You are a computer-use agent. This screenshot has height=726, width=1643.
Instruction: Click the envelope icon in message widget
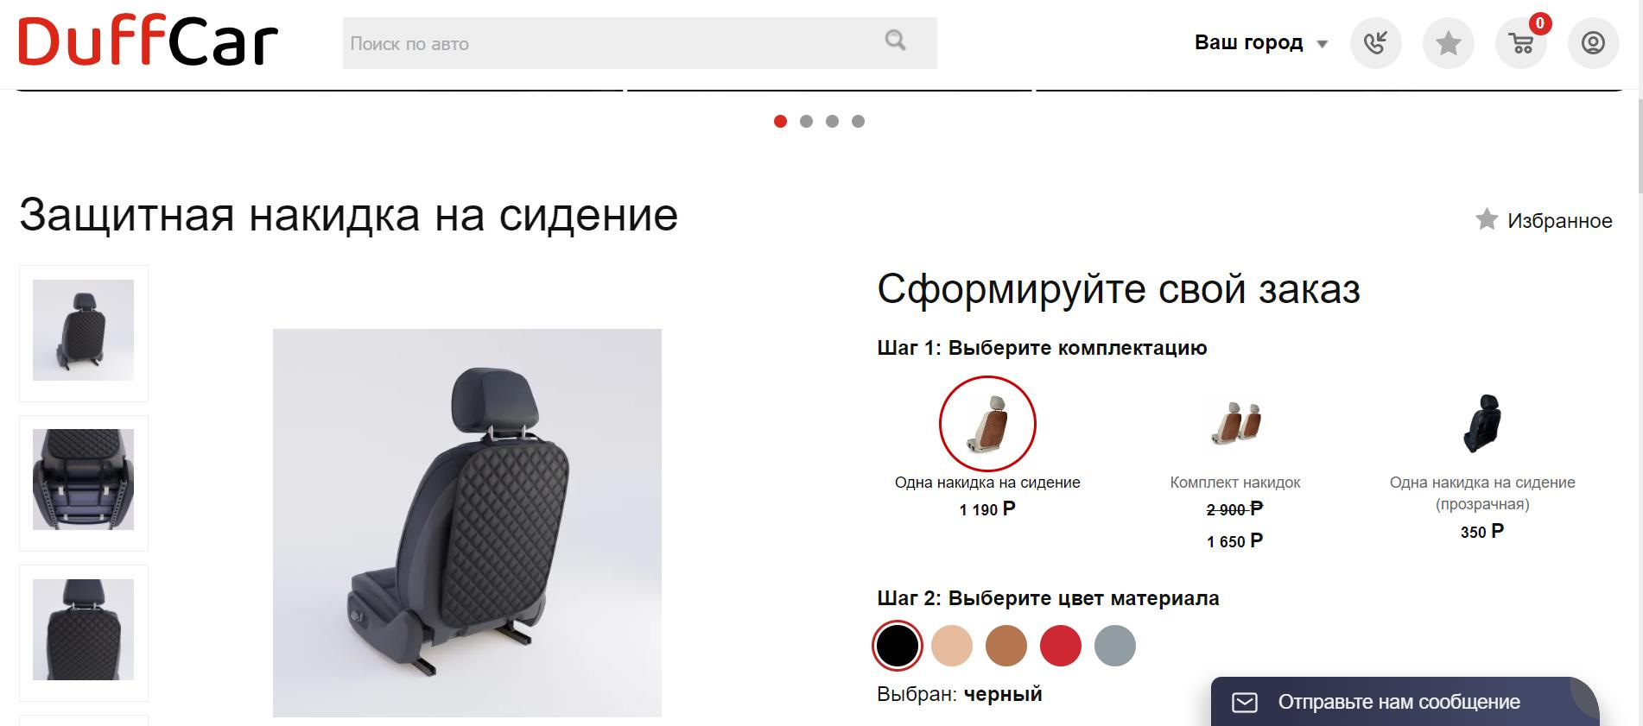pos(1245,702)
